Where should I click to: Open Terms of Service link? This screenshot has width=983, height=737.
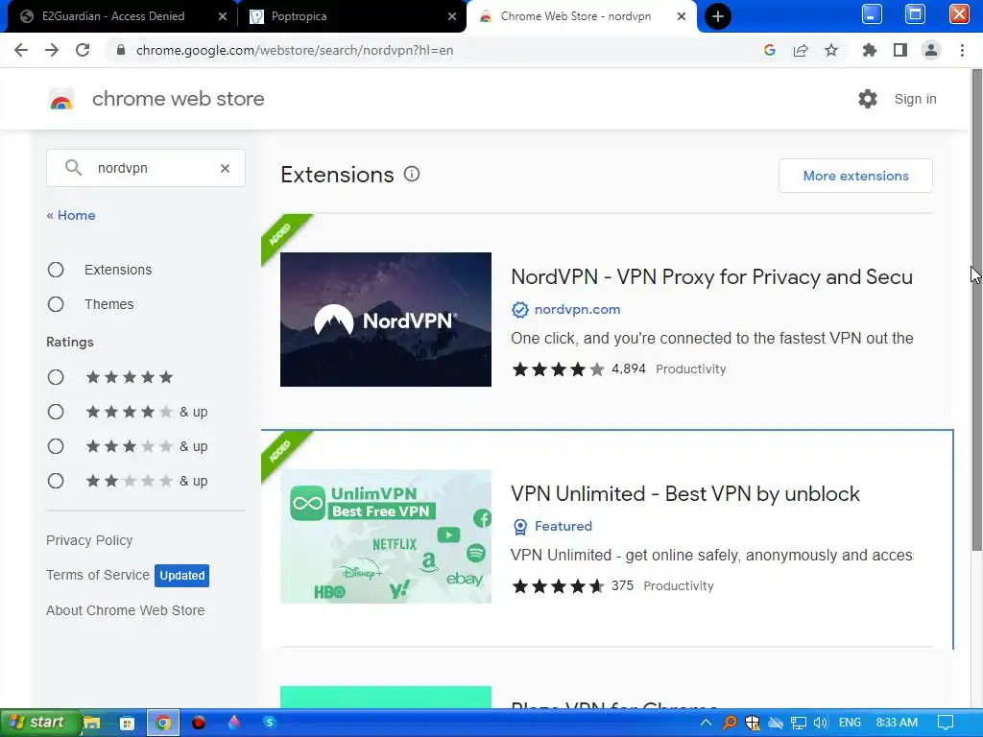(98, 575)
